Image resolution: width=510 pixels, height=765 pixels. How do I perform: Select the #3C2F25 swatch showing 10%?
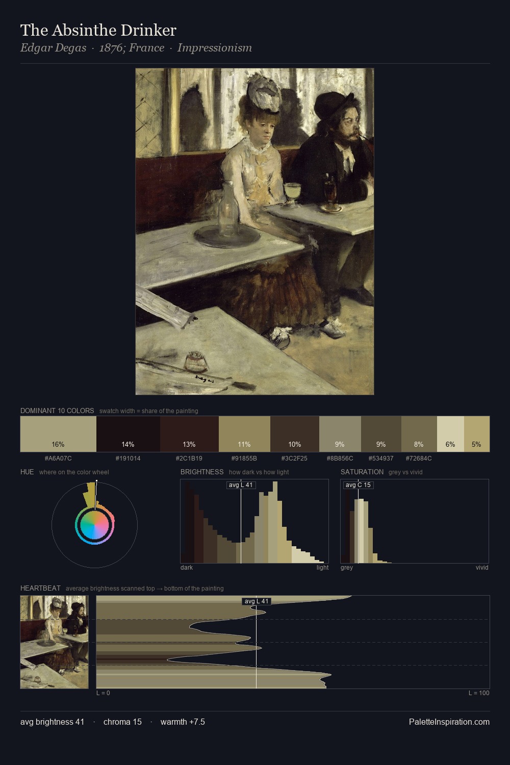295,434
